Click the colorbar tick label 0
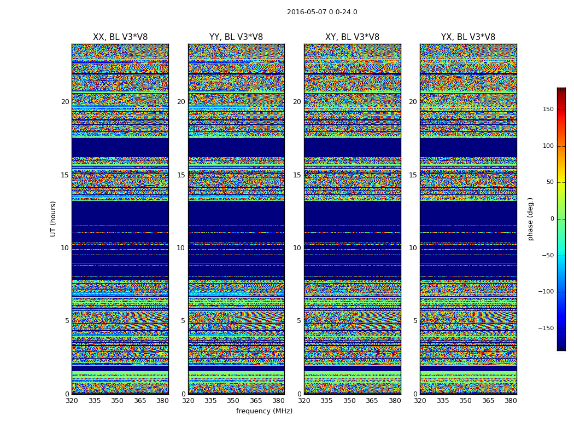 [x=552, y=219]
